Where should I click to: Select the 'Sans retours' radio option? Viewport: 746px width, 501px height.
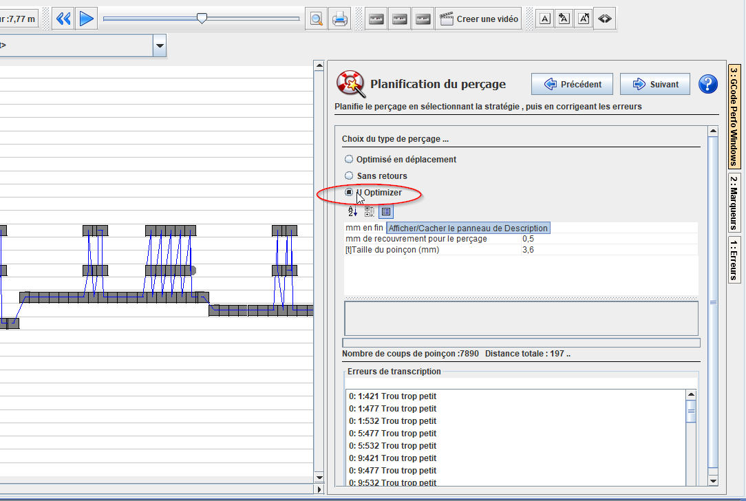click(x=349, y=176)
